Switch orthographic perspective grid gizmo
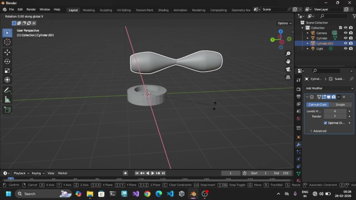Image resolution: width=356 pixels, height=200 pixels. point(288,77)
